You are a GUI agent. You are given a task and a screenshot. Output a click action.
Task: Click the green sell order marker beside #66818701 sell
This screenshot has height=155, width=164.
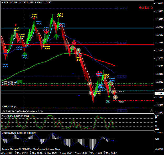(x=20, y=82)
